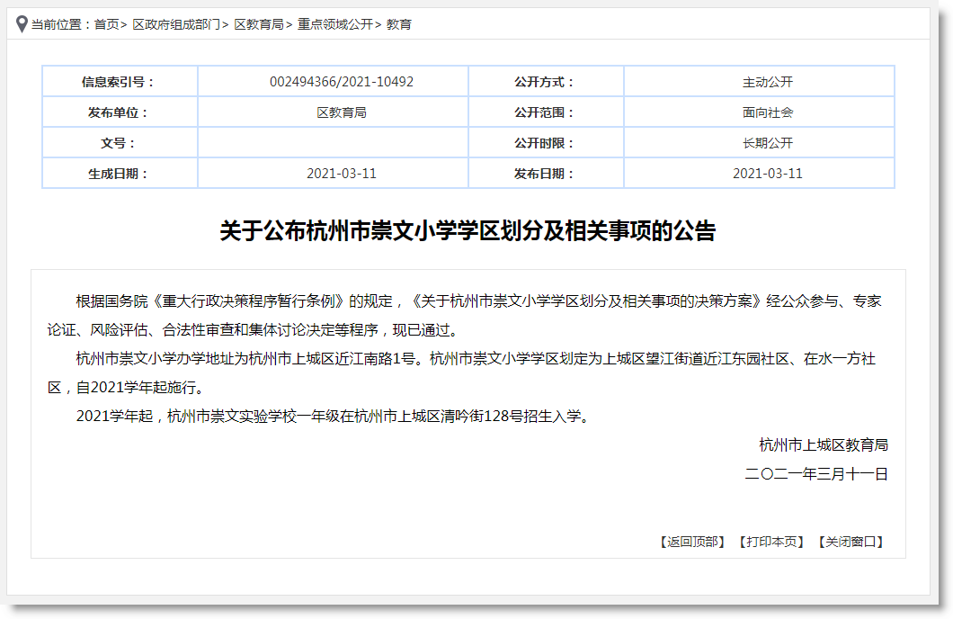Click the location pin icon in breadcrumb

pyautogui.click(x=22, y=24)
